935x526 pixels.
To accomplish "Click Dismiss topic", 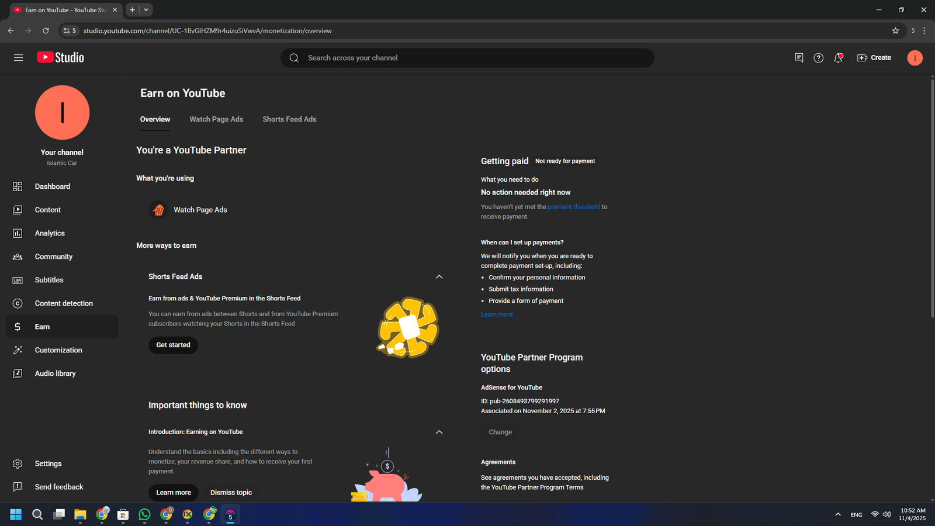I will click(231, 493).
